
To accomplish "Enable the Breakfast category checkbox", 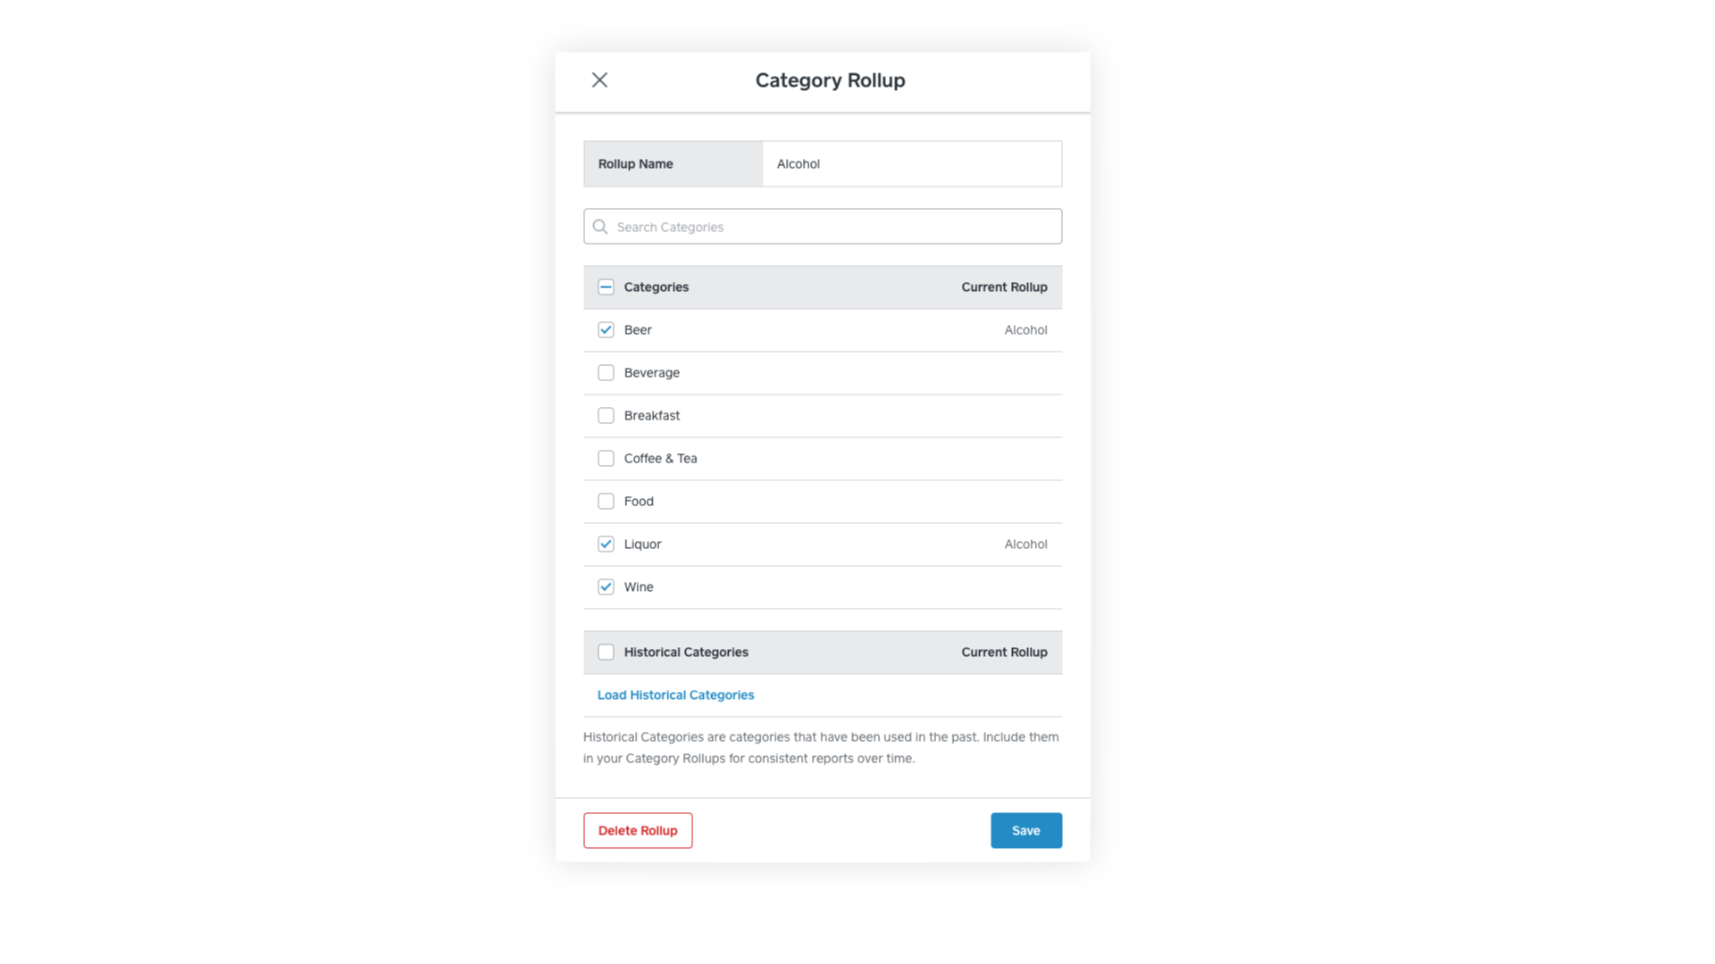I will (606, 416).
